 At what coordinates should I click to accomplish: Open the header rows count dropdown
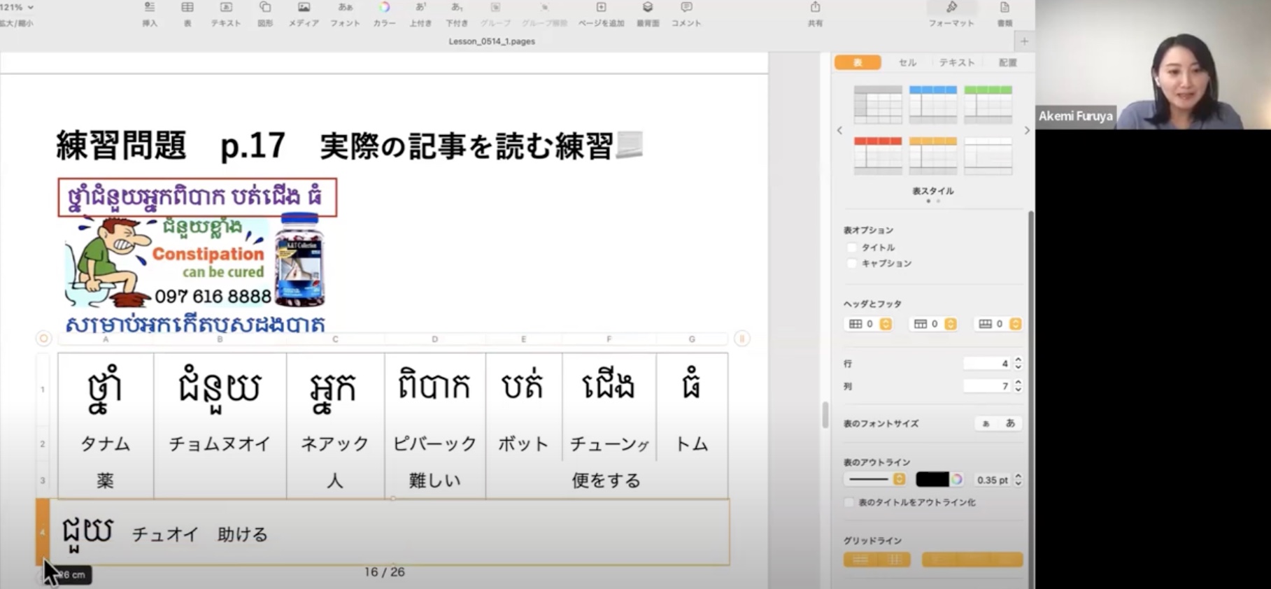coord(950,324)
